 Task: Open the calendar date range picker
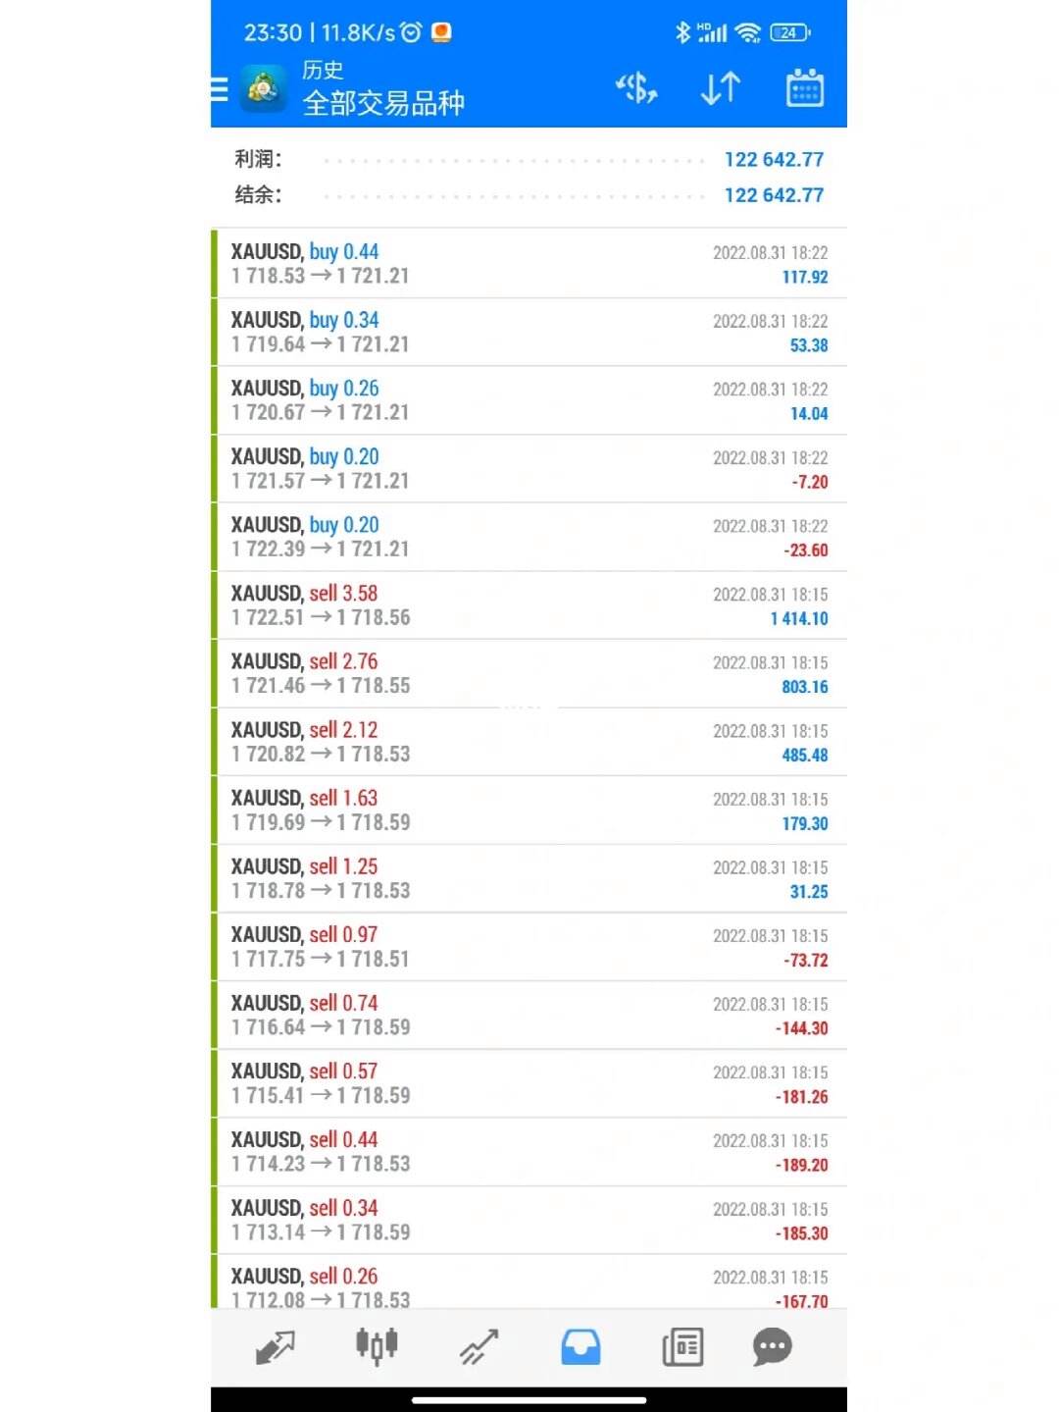pos(805,88)
